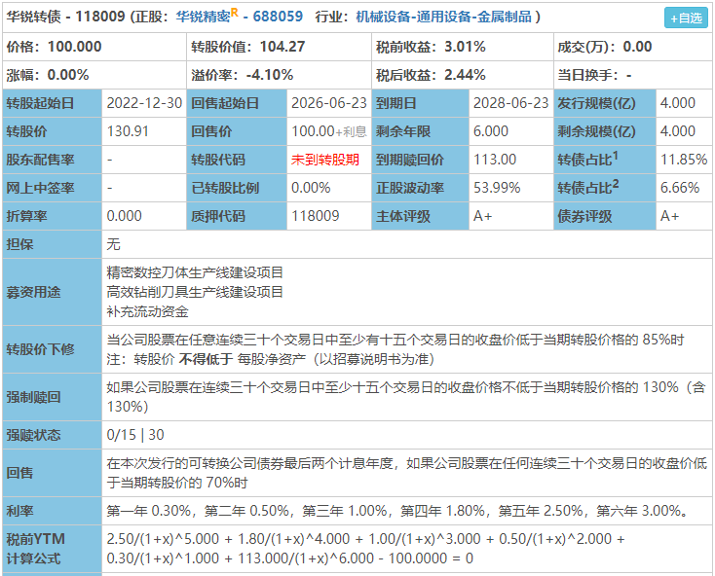Select the 回售价 value 100.00+利息
The height and width of the screenshot is (576, 715).
pos(329,131)
